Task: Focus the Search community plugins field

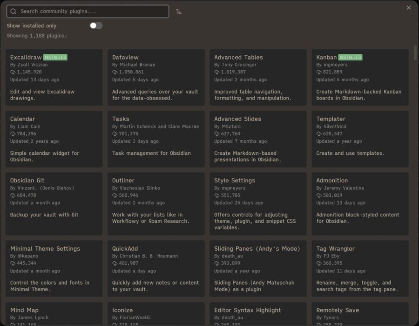Action: tap(88, 11)
